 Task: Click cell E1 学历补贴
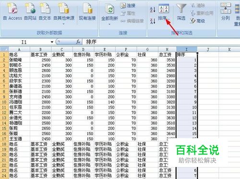105,55
